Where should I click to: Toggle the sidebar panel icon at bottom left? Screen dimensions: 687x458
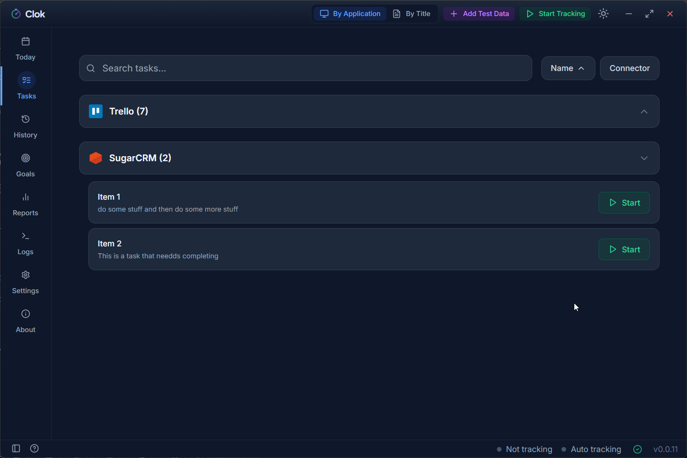coord(16,448)
